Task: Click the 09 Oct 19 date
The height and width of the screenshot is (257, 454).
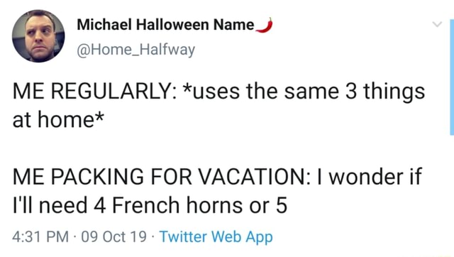Action: click(113, 236)
